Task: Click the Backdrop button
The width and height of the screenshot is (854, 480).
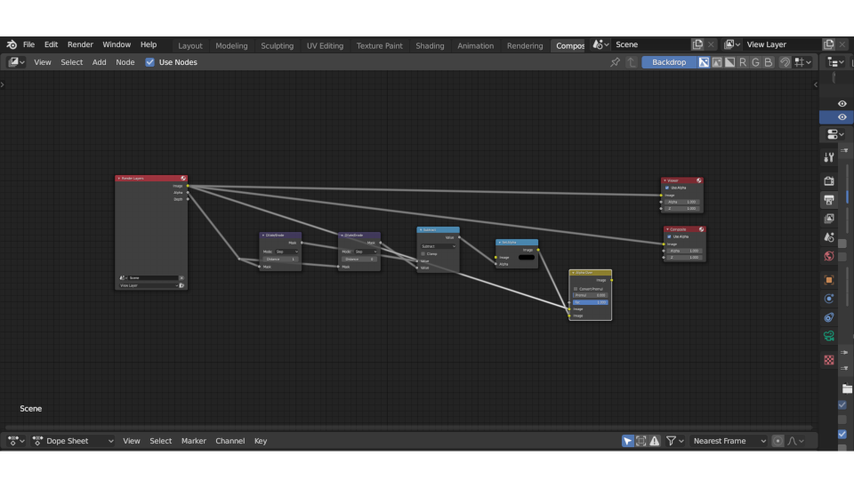Action: 669,62
